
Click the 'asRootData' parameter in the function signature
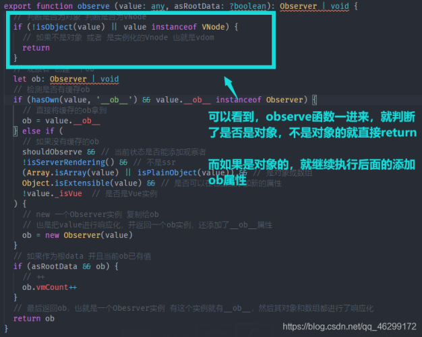196,6
